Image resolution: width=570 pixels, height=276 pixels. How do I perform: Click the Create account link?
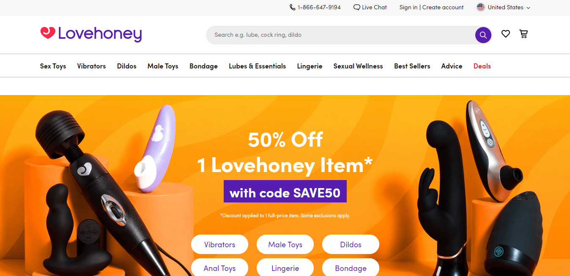[x=443, y=7]
